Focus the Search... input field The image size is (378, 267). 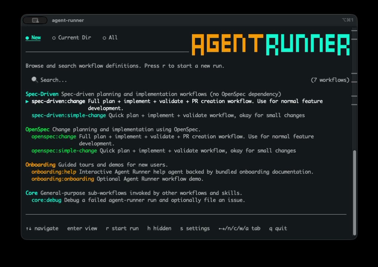coord(53,80)
